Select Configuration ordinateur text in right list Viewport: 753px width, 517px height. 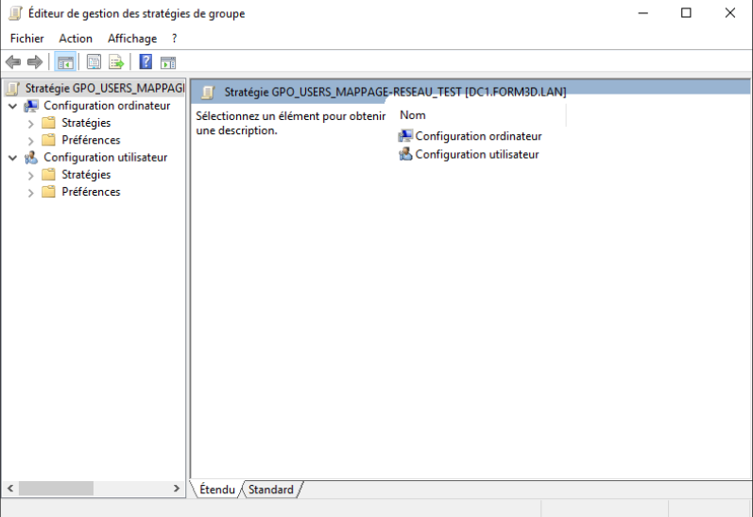478,136
